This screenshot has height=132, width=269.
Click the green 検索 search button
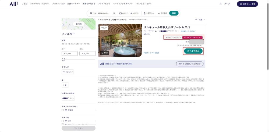click(174, 13)
